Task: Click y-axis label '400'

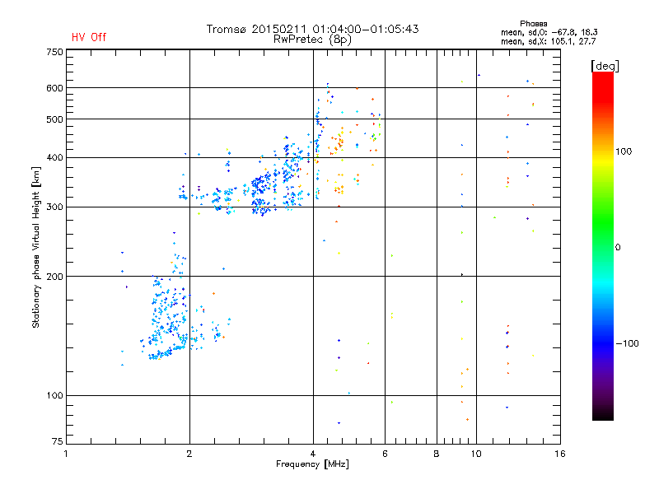Action: tap(54, 157)
